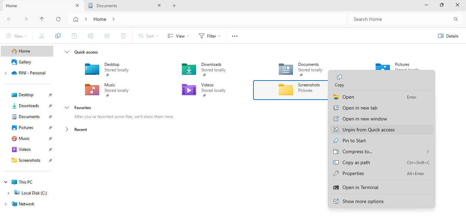
Task: Unpin Screenshots pin in sidebar
Action: 50,160
